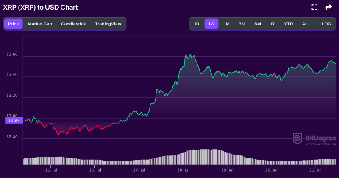Click the XRP (XRP) to USD Chart title

pos(40,7)
